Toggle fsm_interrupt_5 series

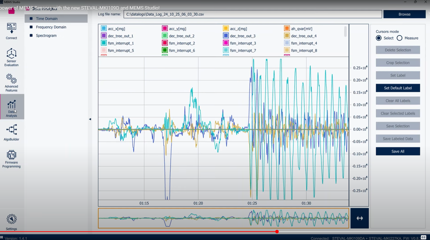(x=104, y=50)
